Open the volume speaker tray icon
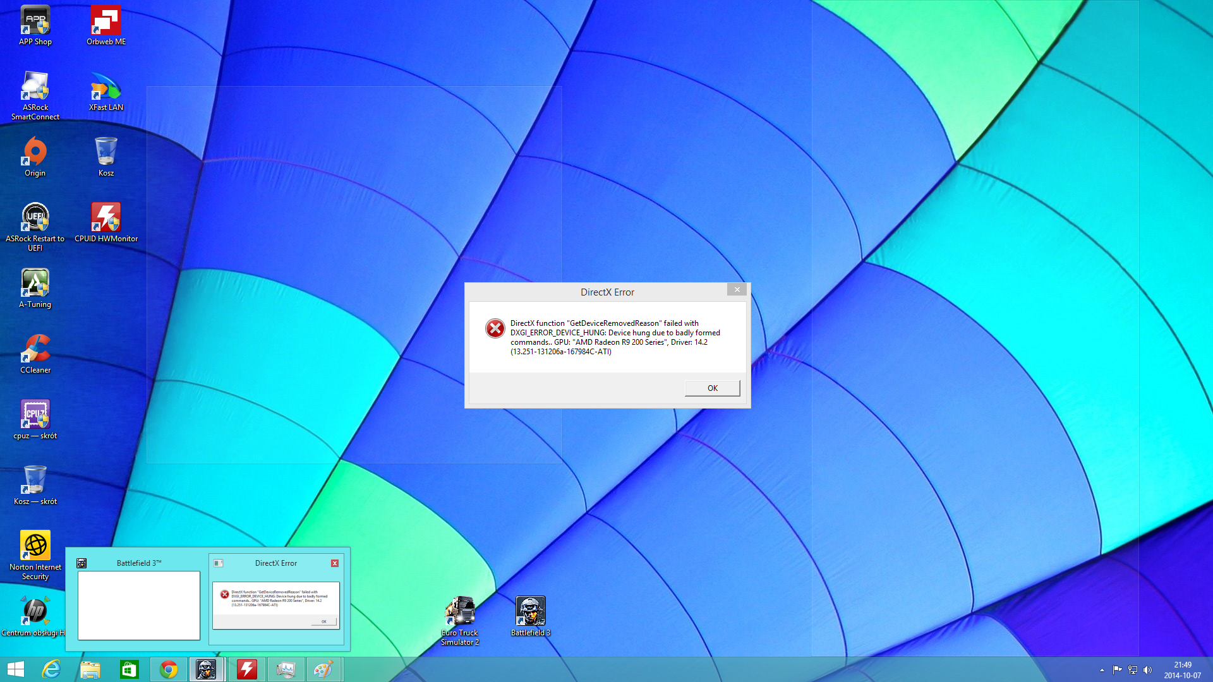1213x682 pixels. point(1148,670)
